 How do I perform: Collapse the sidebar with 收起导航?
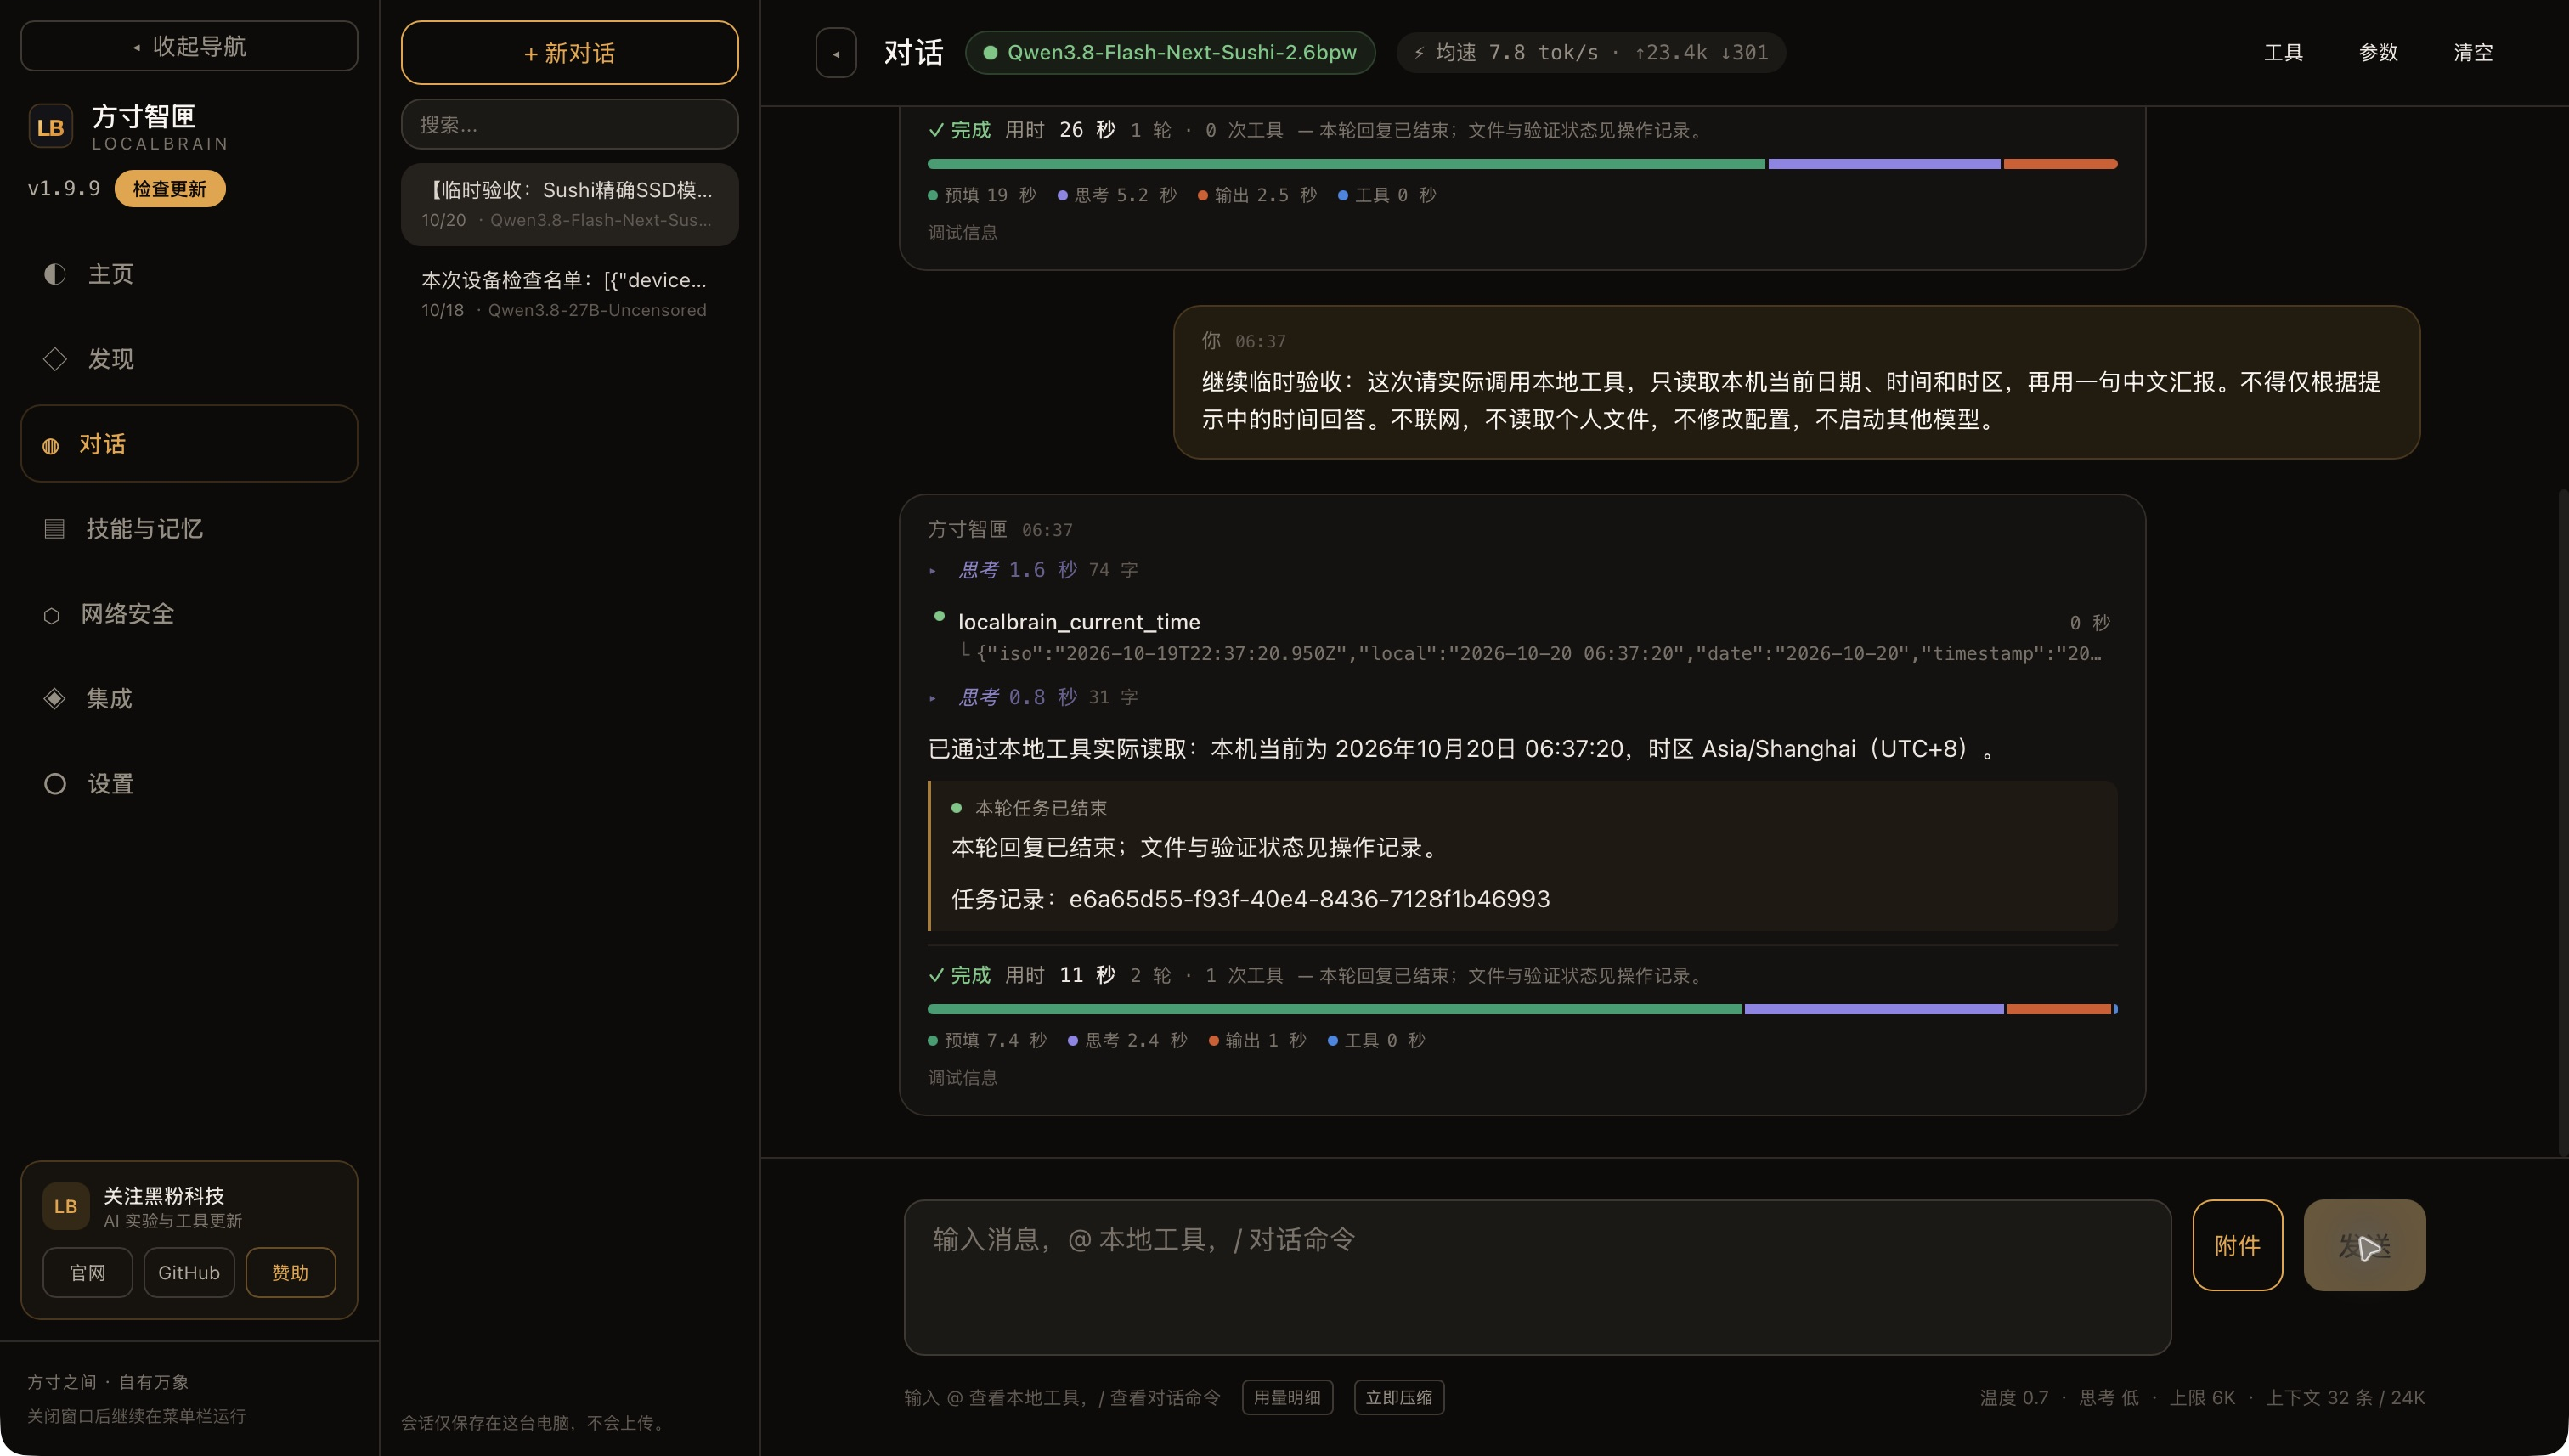pyautogui.click(x=189, y=46)
